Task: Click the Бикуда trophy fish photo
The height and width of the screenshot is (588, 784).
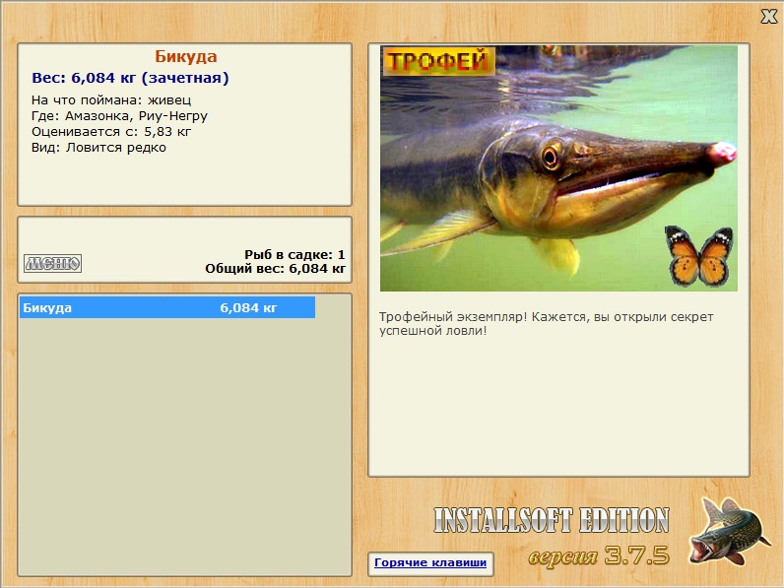Action: [558, 168]
